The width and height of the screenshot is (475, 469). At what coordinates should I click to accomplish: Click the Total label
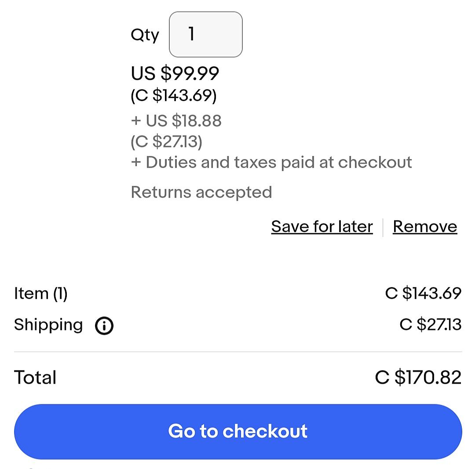[x=35, y=377]
